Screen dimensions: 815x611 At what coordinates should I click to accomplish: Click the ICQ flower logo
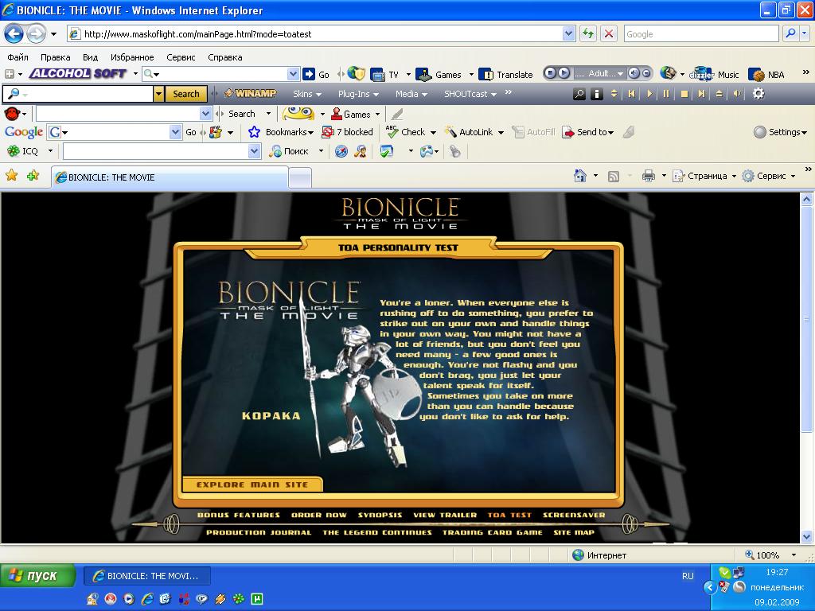click(x=14, y=151)
